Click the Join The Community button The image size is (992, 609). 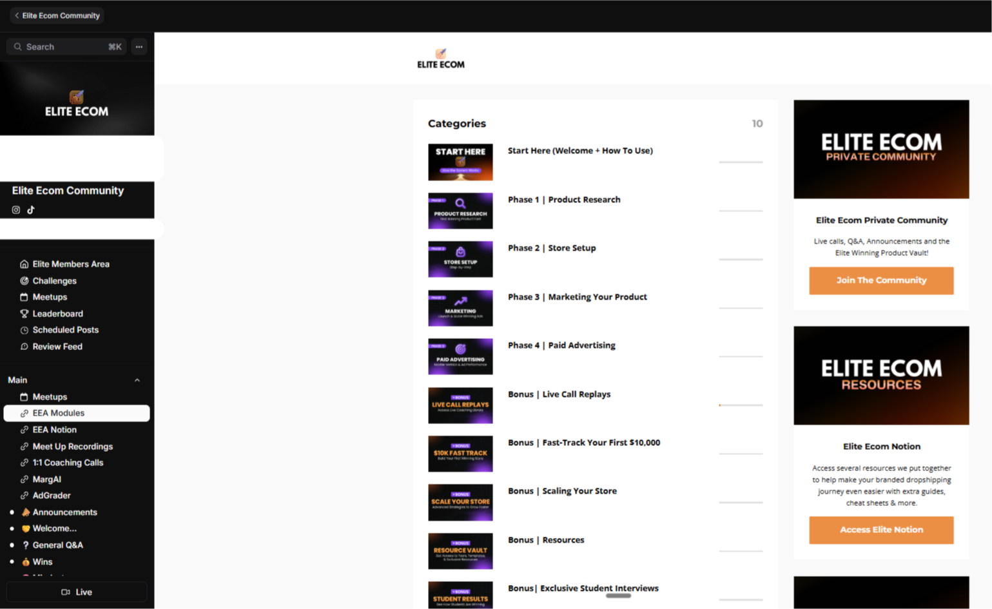click(x=881, y=280)
